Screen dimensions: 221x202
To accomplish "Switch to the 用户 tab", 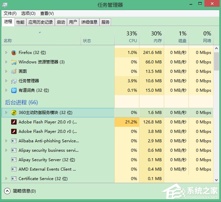I will click(73, 22).
